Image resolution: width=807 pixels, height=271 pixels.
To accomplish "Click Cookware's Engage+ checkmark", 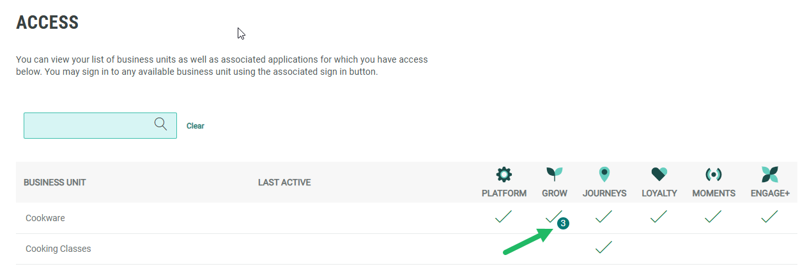I will [x=770, y=217].
